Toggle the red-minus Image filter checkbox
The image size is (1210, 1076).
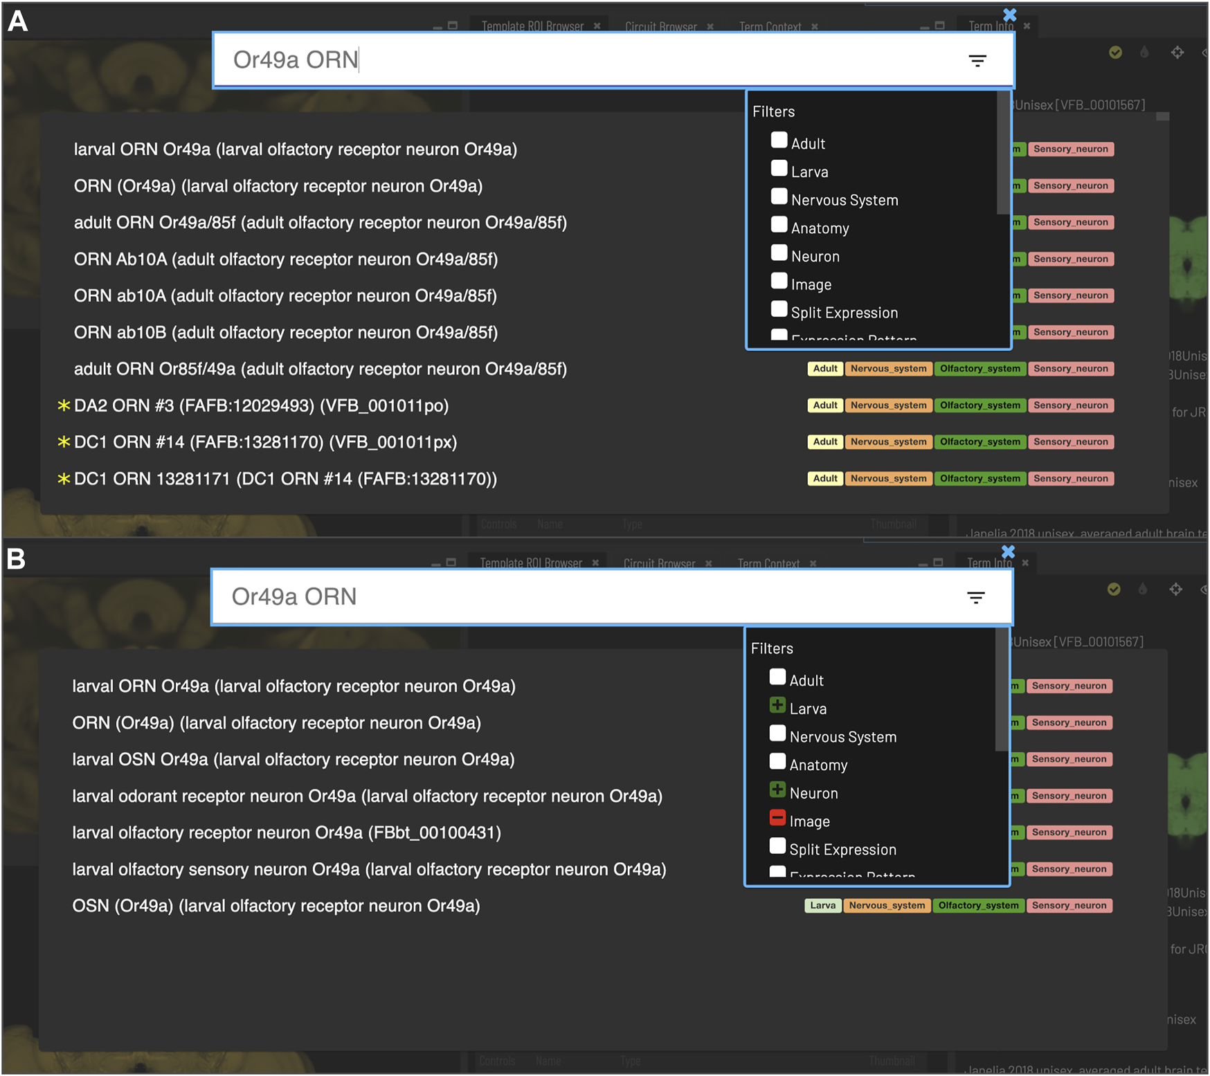tap(777, 819)
